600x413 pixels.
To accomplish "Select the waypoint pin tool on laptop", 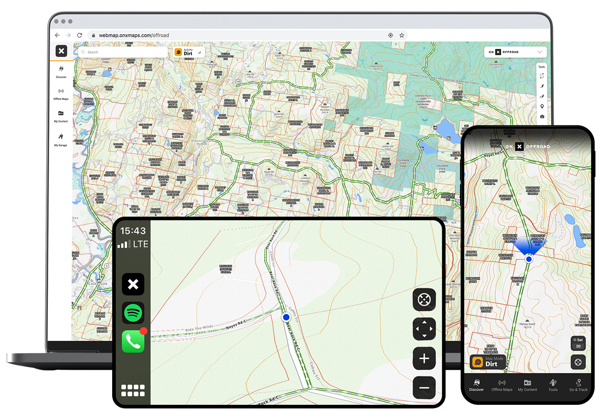I will point(542,106).
